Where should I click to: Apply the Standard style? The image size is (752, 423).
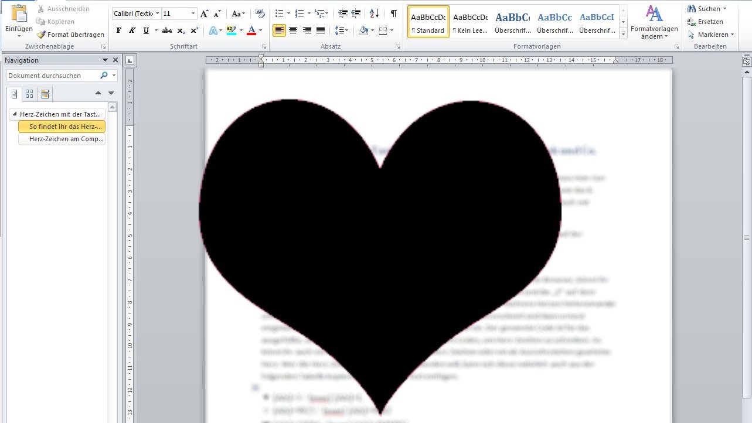[428, 22]
